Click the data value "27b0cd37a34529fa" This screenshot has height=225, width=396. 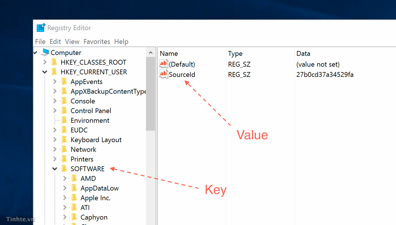click(325, 75)
